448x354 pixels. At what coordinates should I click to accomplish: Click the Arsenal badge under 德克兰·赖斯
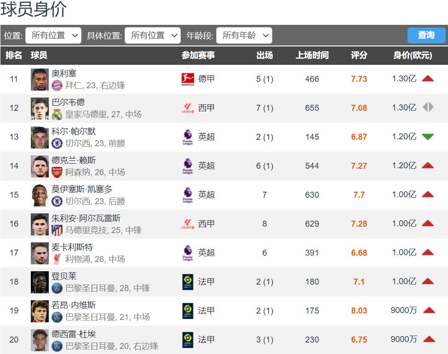(x=57, y=172)
